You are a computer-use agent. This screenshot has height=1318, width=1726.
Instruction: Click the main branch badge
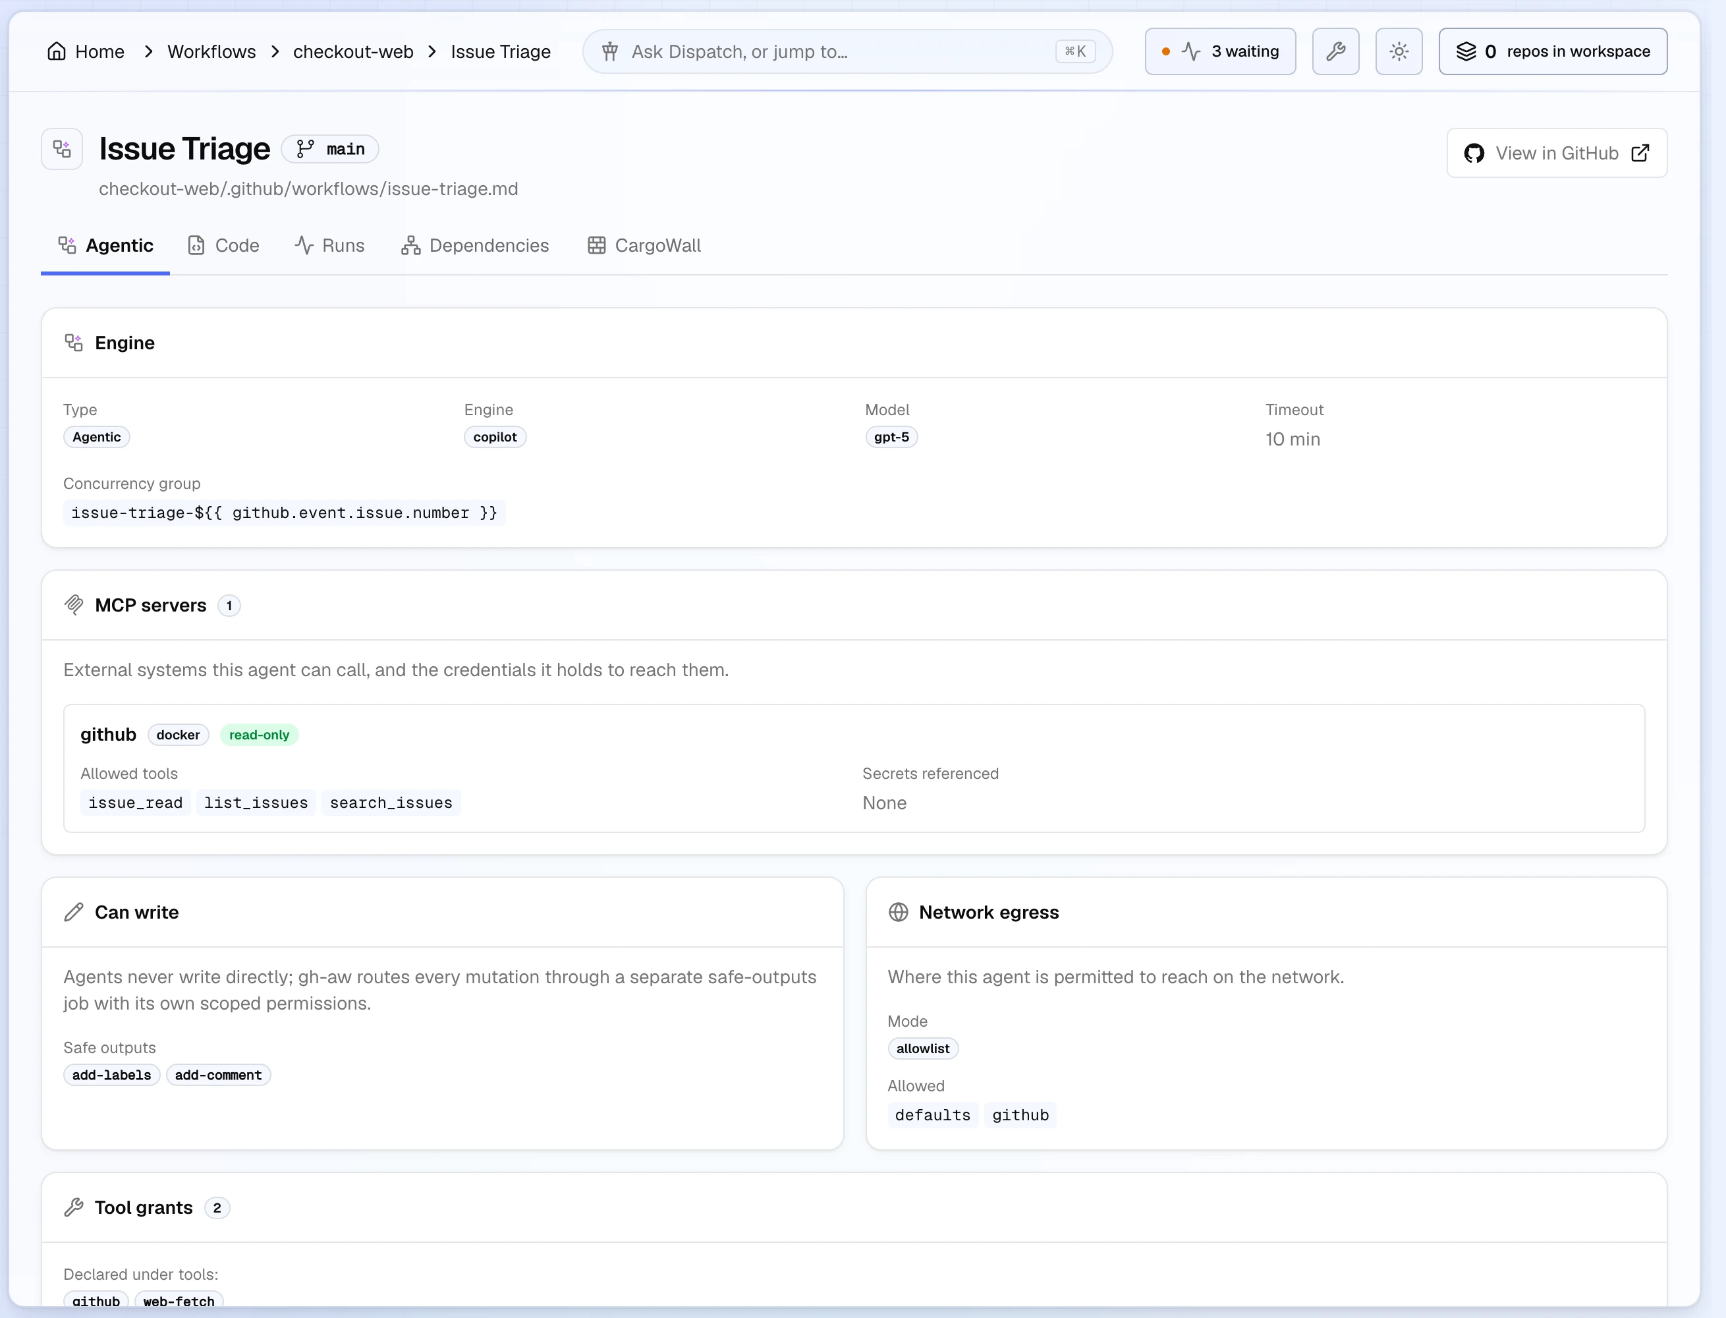(330, 149)
